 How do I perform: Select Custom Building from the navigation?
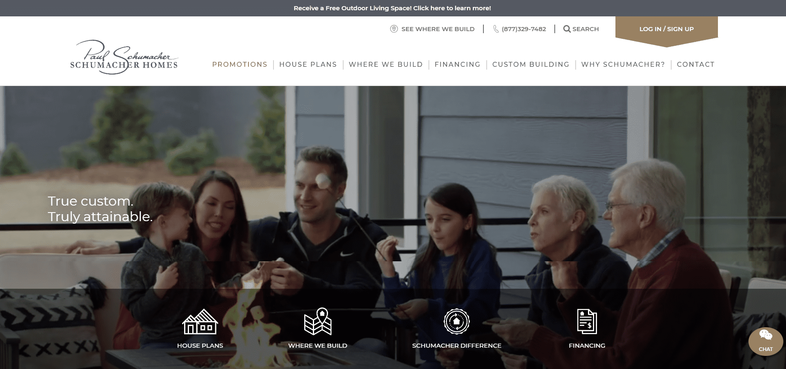[531, 64]
